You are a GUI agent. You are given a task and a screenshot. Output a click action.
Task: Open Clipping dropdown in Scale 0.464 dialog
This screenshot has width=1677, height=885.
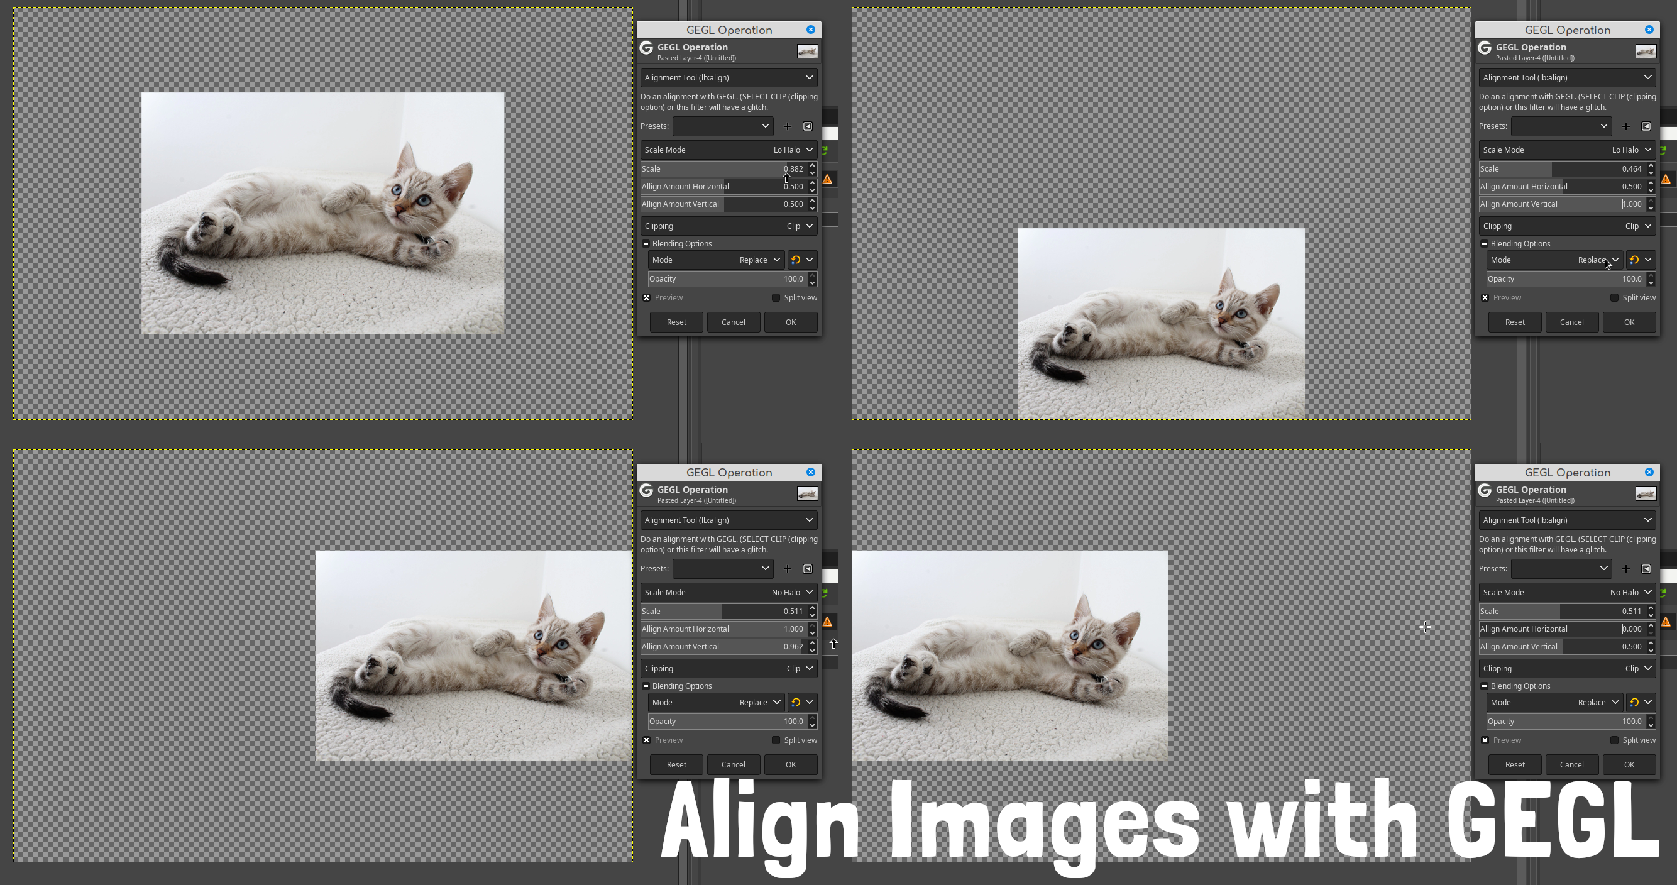(x=1567, y=226)
